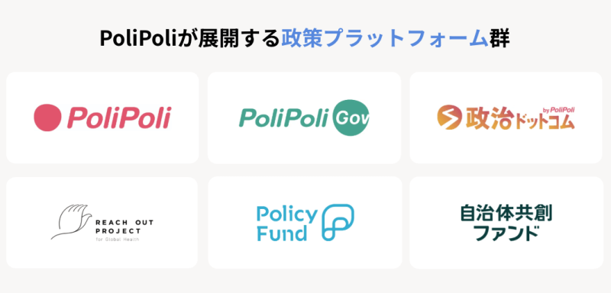Click the blue 政策プラットフォーム heading text
The image size is (611, 293).
pos(384,38)
